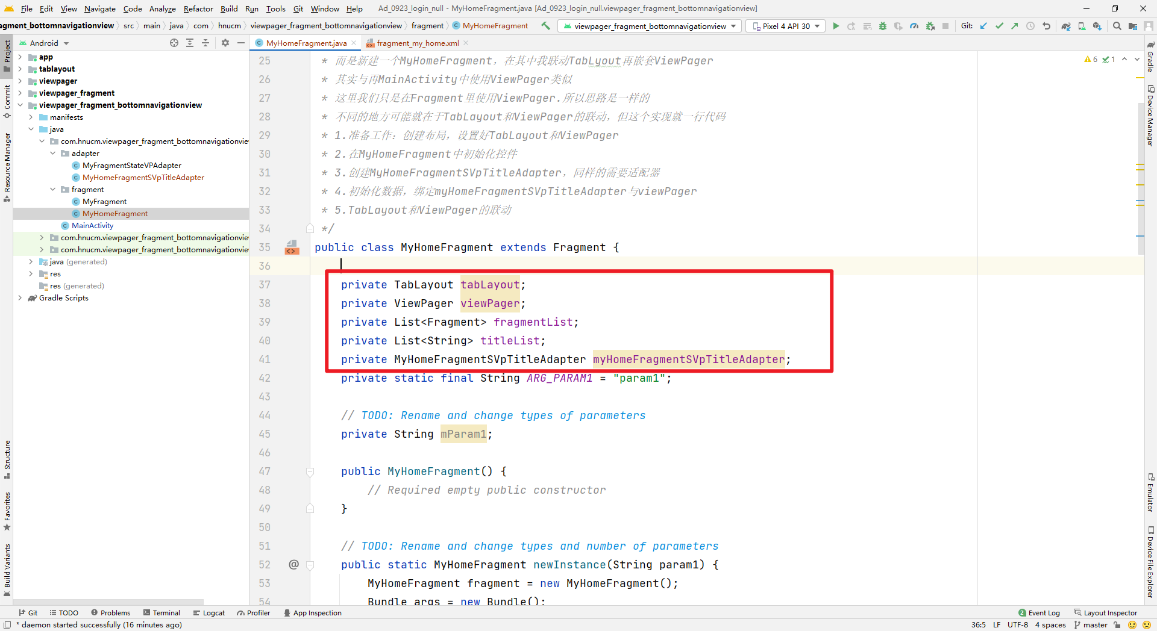
Task: Toggle the Gradle side panel
Action: pos(1150,57)
